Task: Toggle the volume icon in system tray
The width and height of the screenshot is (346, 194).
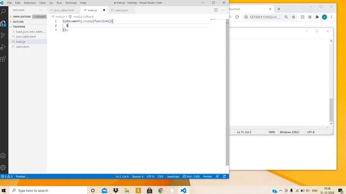Action: click(x=308, y=191)
